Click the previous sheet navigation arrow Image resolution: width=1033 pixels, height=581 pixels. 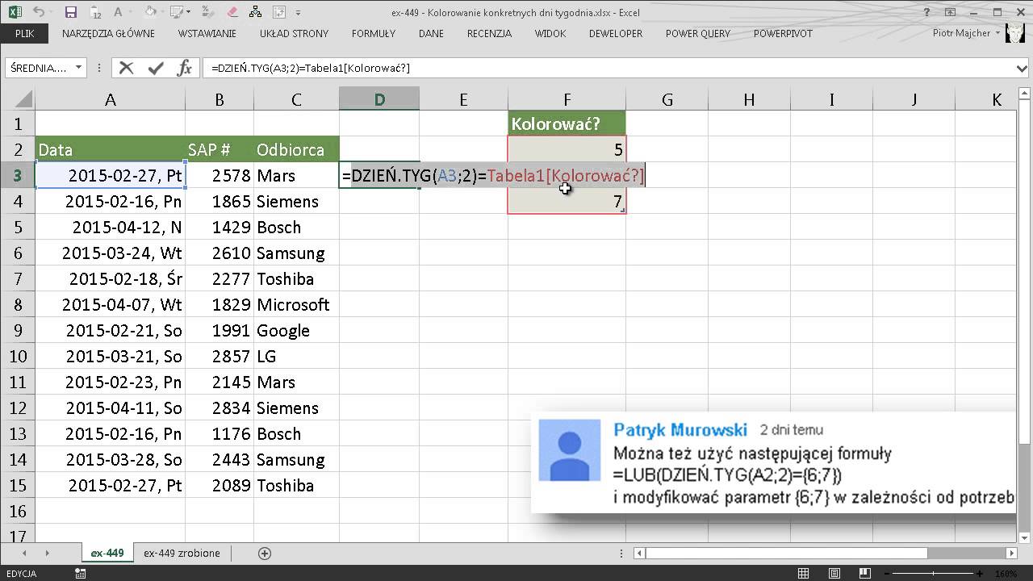(x=24, y=553)
